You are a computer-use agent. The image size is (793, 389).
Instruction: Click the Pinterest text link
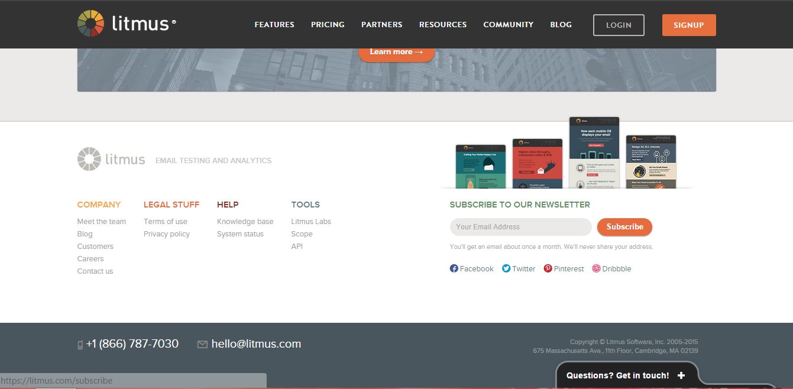click(569, 269)
